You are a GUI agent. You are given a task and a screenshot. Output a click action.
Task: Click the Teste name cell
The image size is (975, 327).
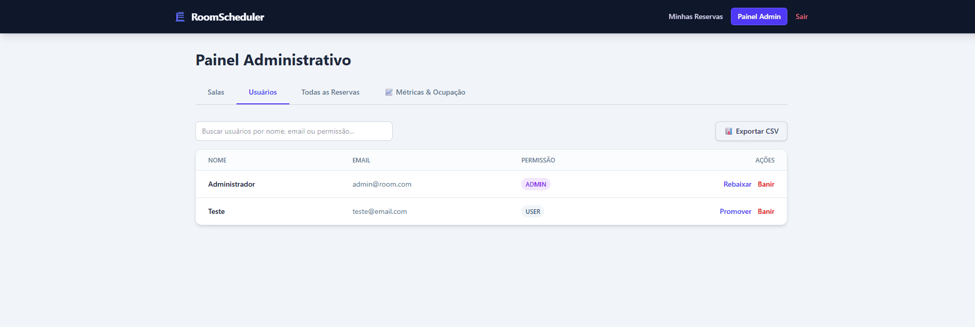(216, 212)
